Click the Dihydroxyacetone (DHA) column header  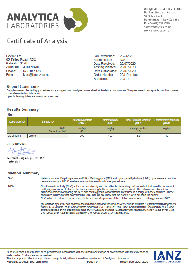(82, 122)
